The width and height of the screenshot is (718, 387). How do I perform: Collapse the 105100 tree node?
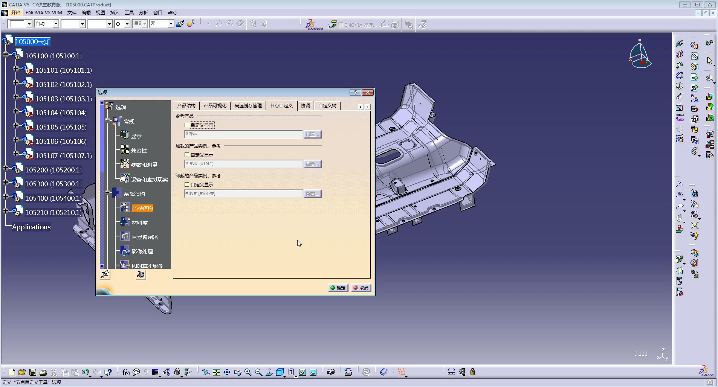click(x=6, y=55)
